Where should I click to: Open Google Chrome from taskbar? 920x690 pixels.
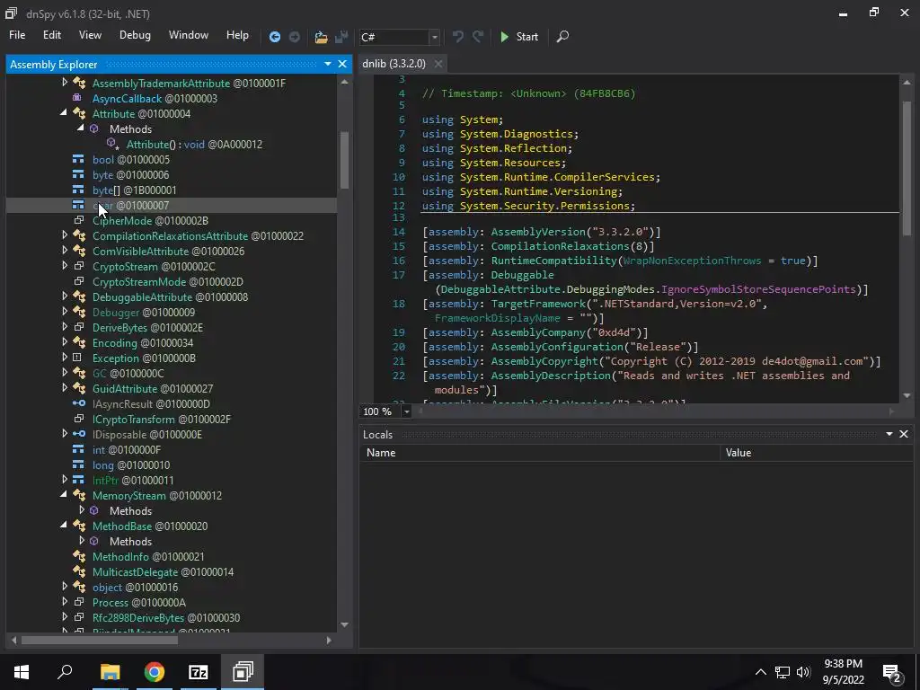tap(155, 672)
